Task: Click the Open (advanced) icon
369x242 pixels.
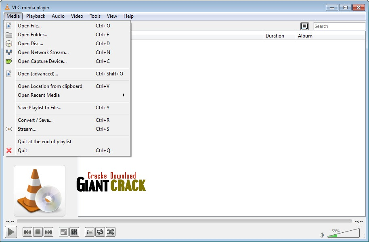Action: [x=9, y=74]
